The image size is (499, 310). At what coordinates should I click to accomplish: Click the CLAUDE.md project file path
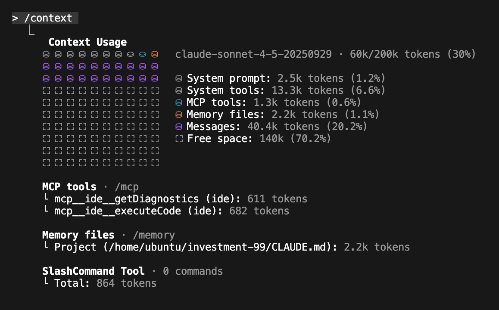click(220, 247)
